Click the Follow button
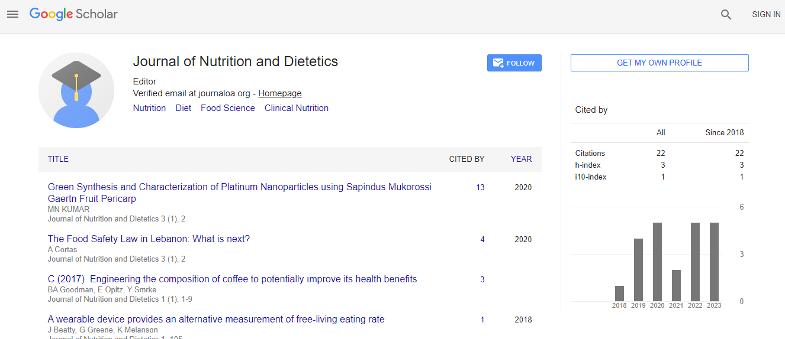Screen dimensions: 785x339 click(514, 63)
